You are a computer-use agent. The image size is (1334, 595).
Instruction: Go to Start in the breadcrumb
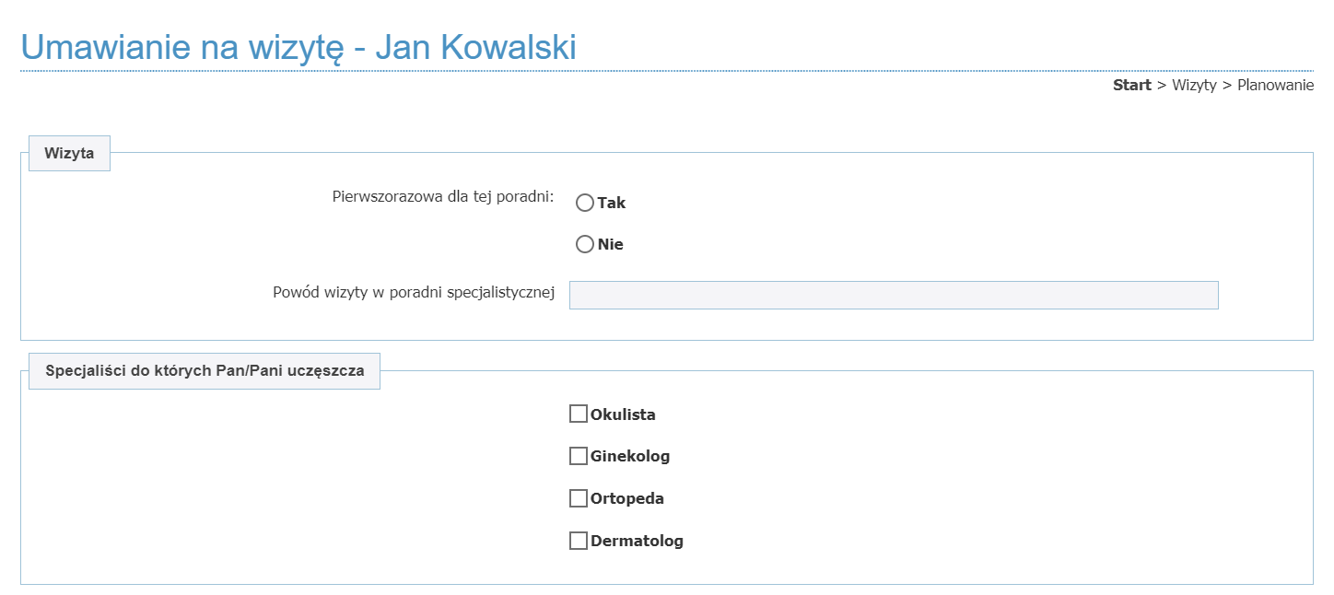(x=1131, y=86)
